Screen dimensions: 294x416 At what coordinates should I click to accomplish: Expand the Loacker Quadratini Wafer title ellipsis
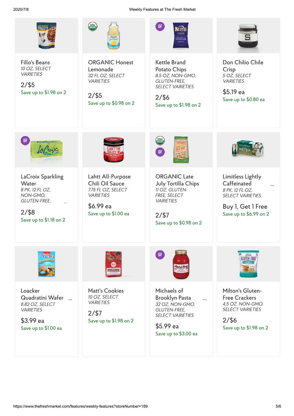point(70,299)
